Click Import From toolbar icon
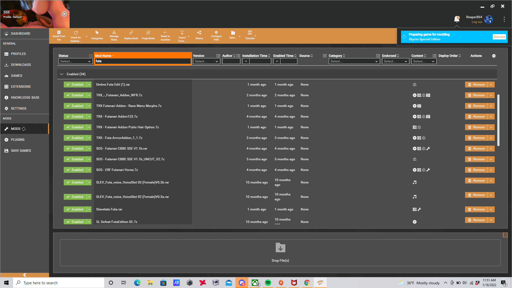 point(182,36)
